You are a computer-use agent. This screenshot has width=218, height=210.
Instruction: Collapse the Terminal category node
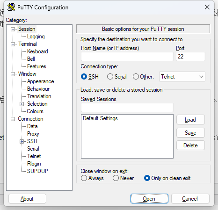[x=13, y=44]
